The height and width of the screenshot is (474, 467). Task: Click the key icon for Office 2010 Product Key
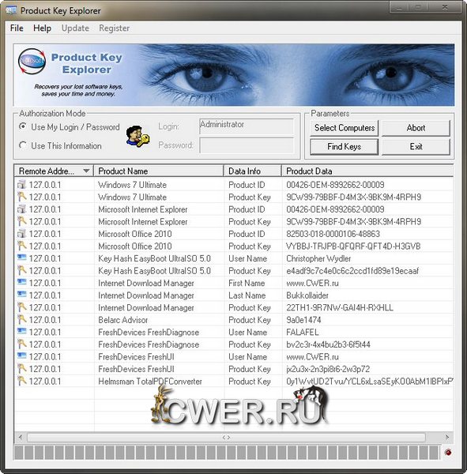click(22, 246)
